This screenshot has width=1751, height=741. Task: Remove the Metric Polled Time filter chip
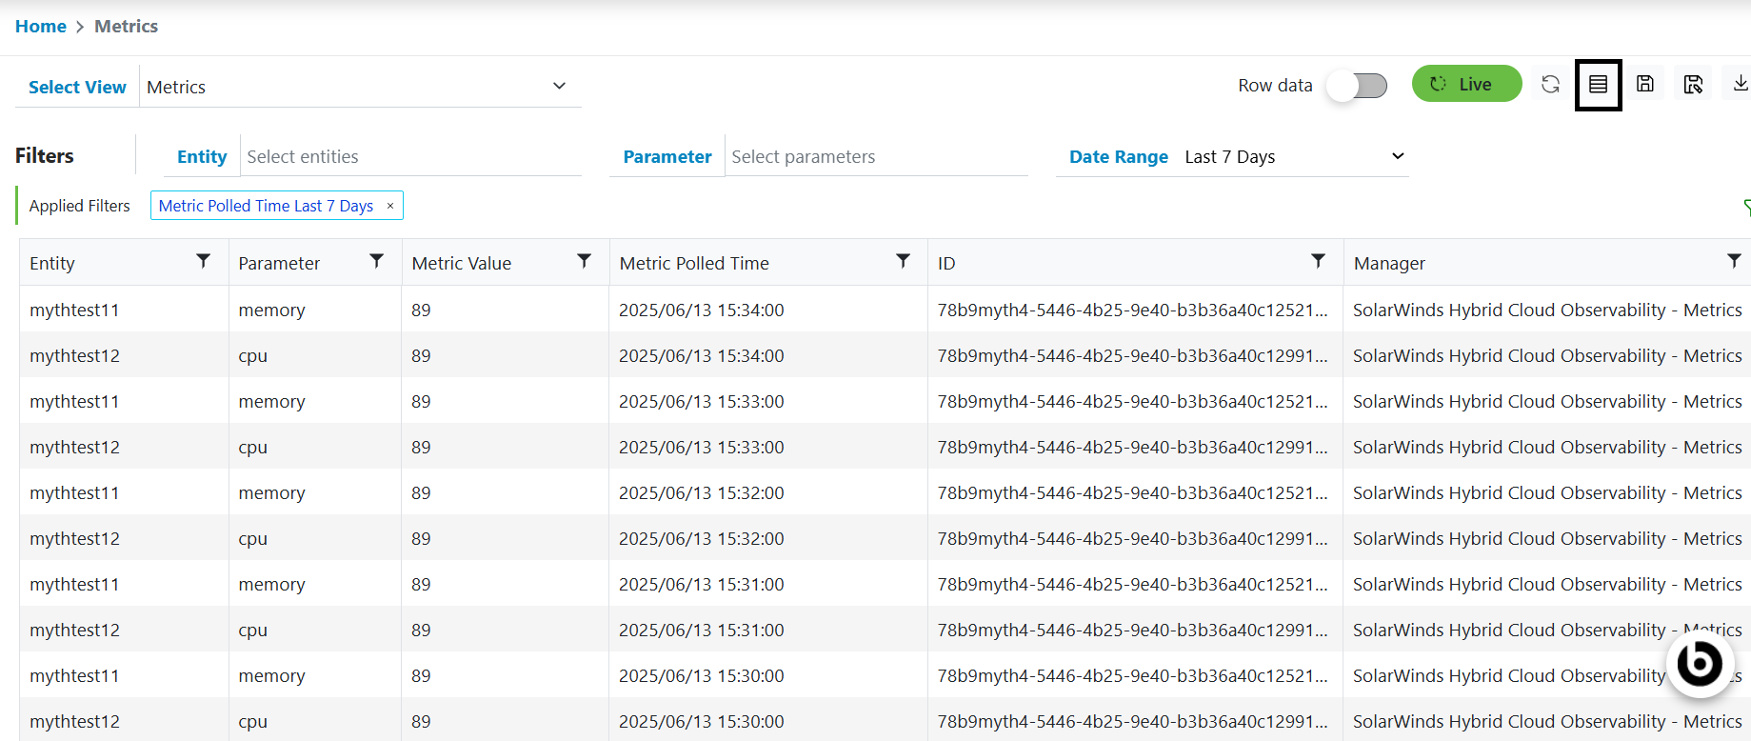[x=390, y=206]
